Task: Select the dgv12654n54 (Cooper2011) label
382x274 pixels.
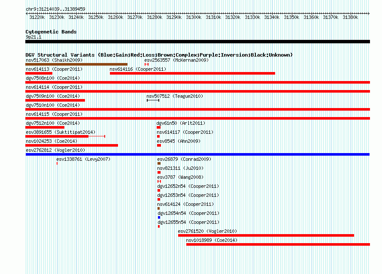Action: pyautogui.click(x=188, y=213)
